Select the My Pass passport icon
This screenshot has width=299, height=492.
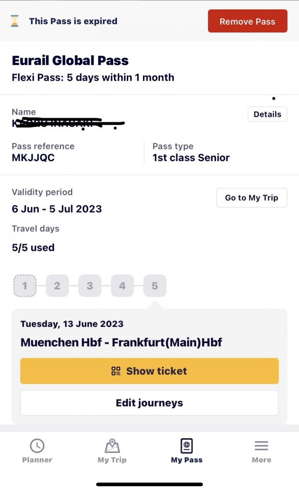click(x=187, y=446)
